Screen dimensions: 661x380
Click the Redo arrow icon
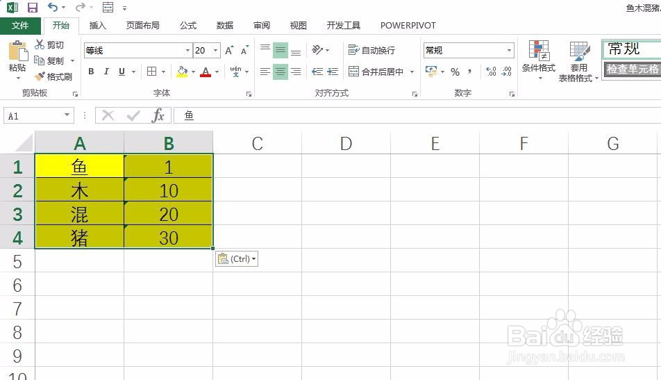pyautogui.click(x=80, y=7)
